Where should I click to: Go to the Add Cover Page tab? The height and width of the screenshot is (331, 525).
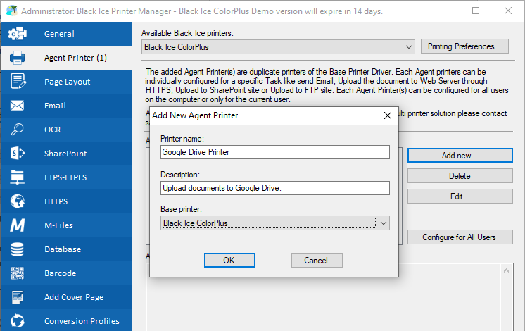click(x=74, y=297)
